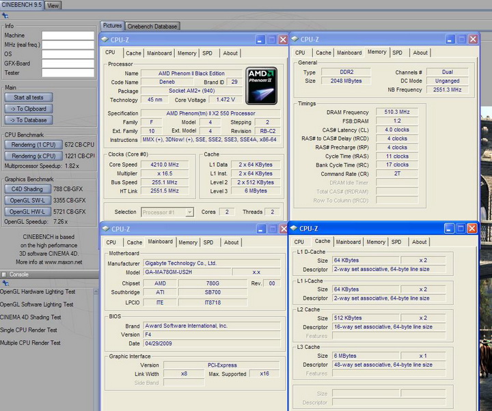Open the View tab in Cinebench
This screenshot has width=492, height=411.
click(x=53, y=5)
